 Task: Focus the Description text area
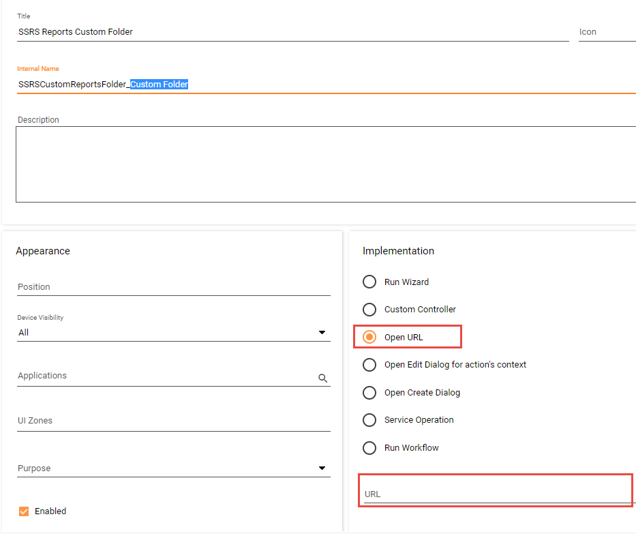[325, 164]
